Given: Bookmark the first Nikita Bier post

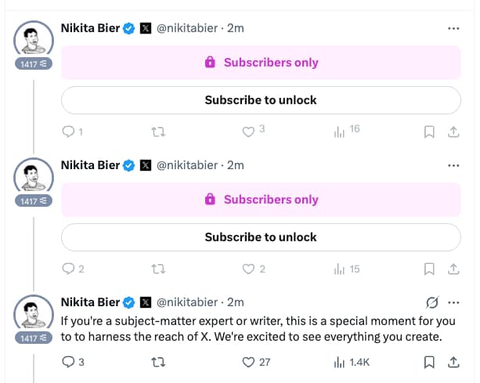Looking at the screenshot, I should (429, 132).
